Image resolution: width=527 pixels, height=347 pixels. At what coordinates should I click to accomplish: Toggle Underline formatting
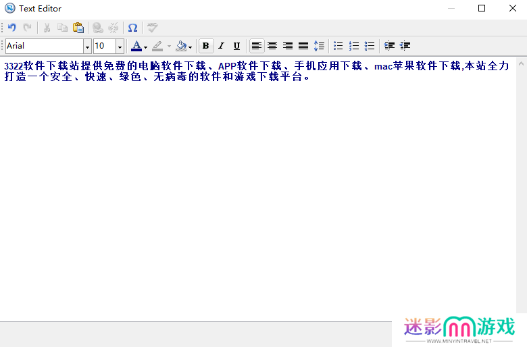point(236,46)
